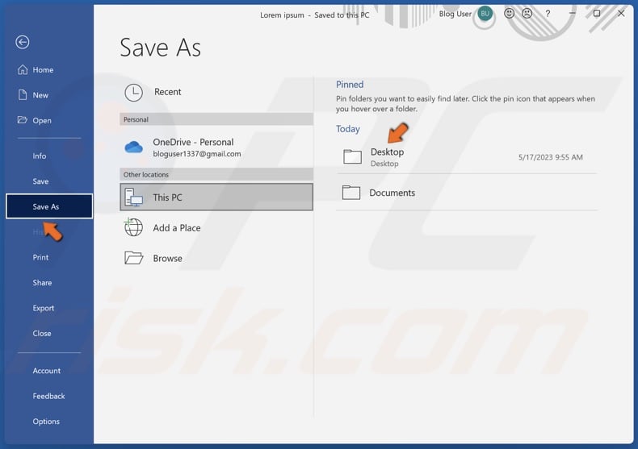Select the Documents folder

[x=467, y=193]
